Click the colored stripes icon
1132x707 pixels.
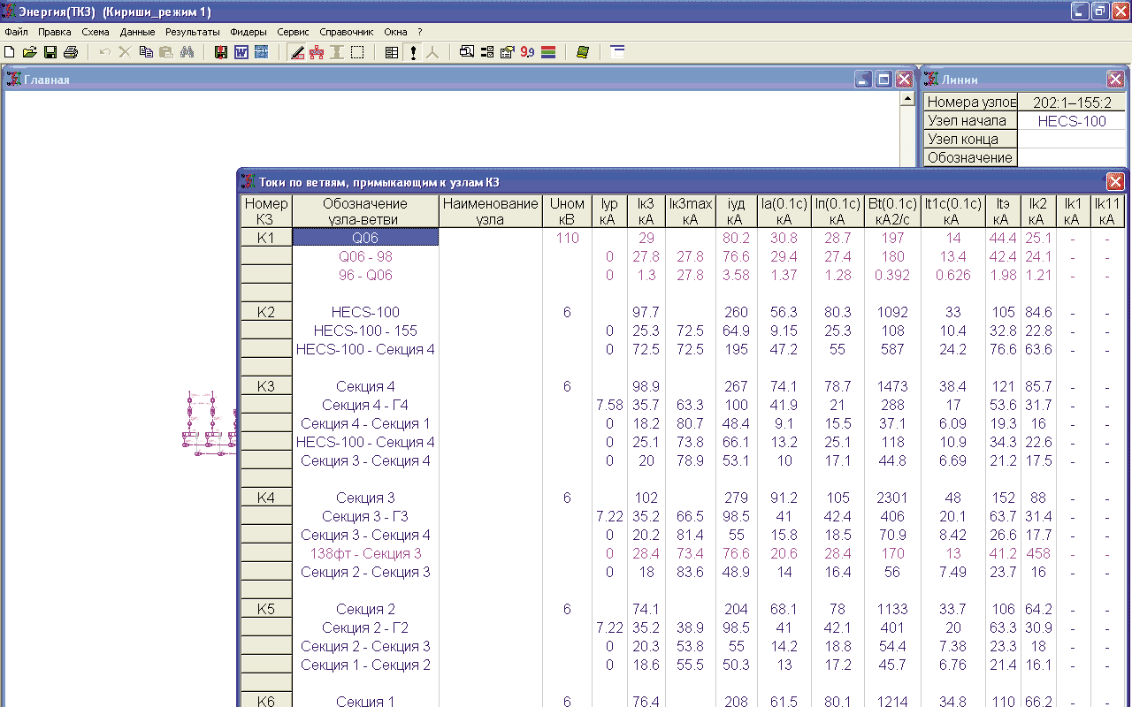[x=548, y=52]
